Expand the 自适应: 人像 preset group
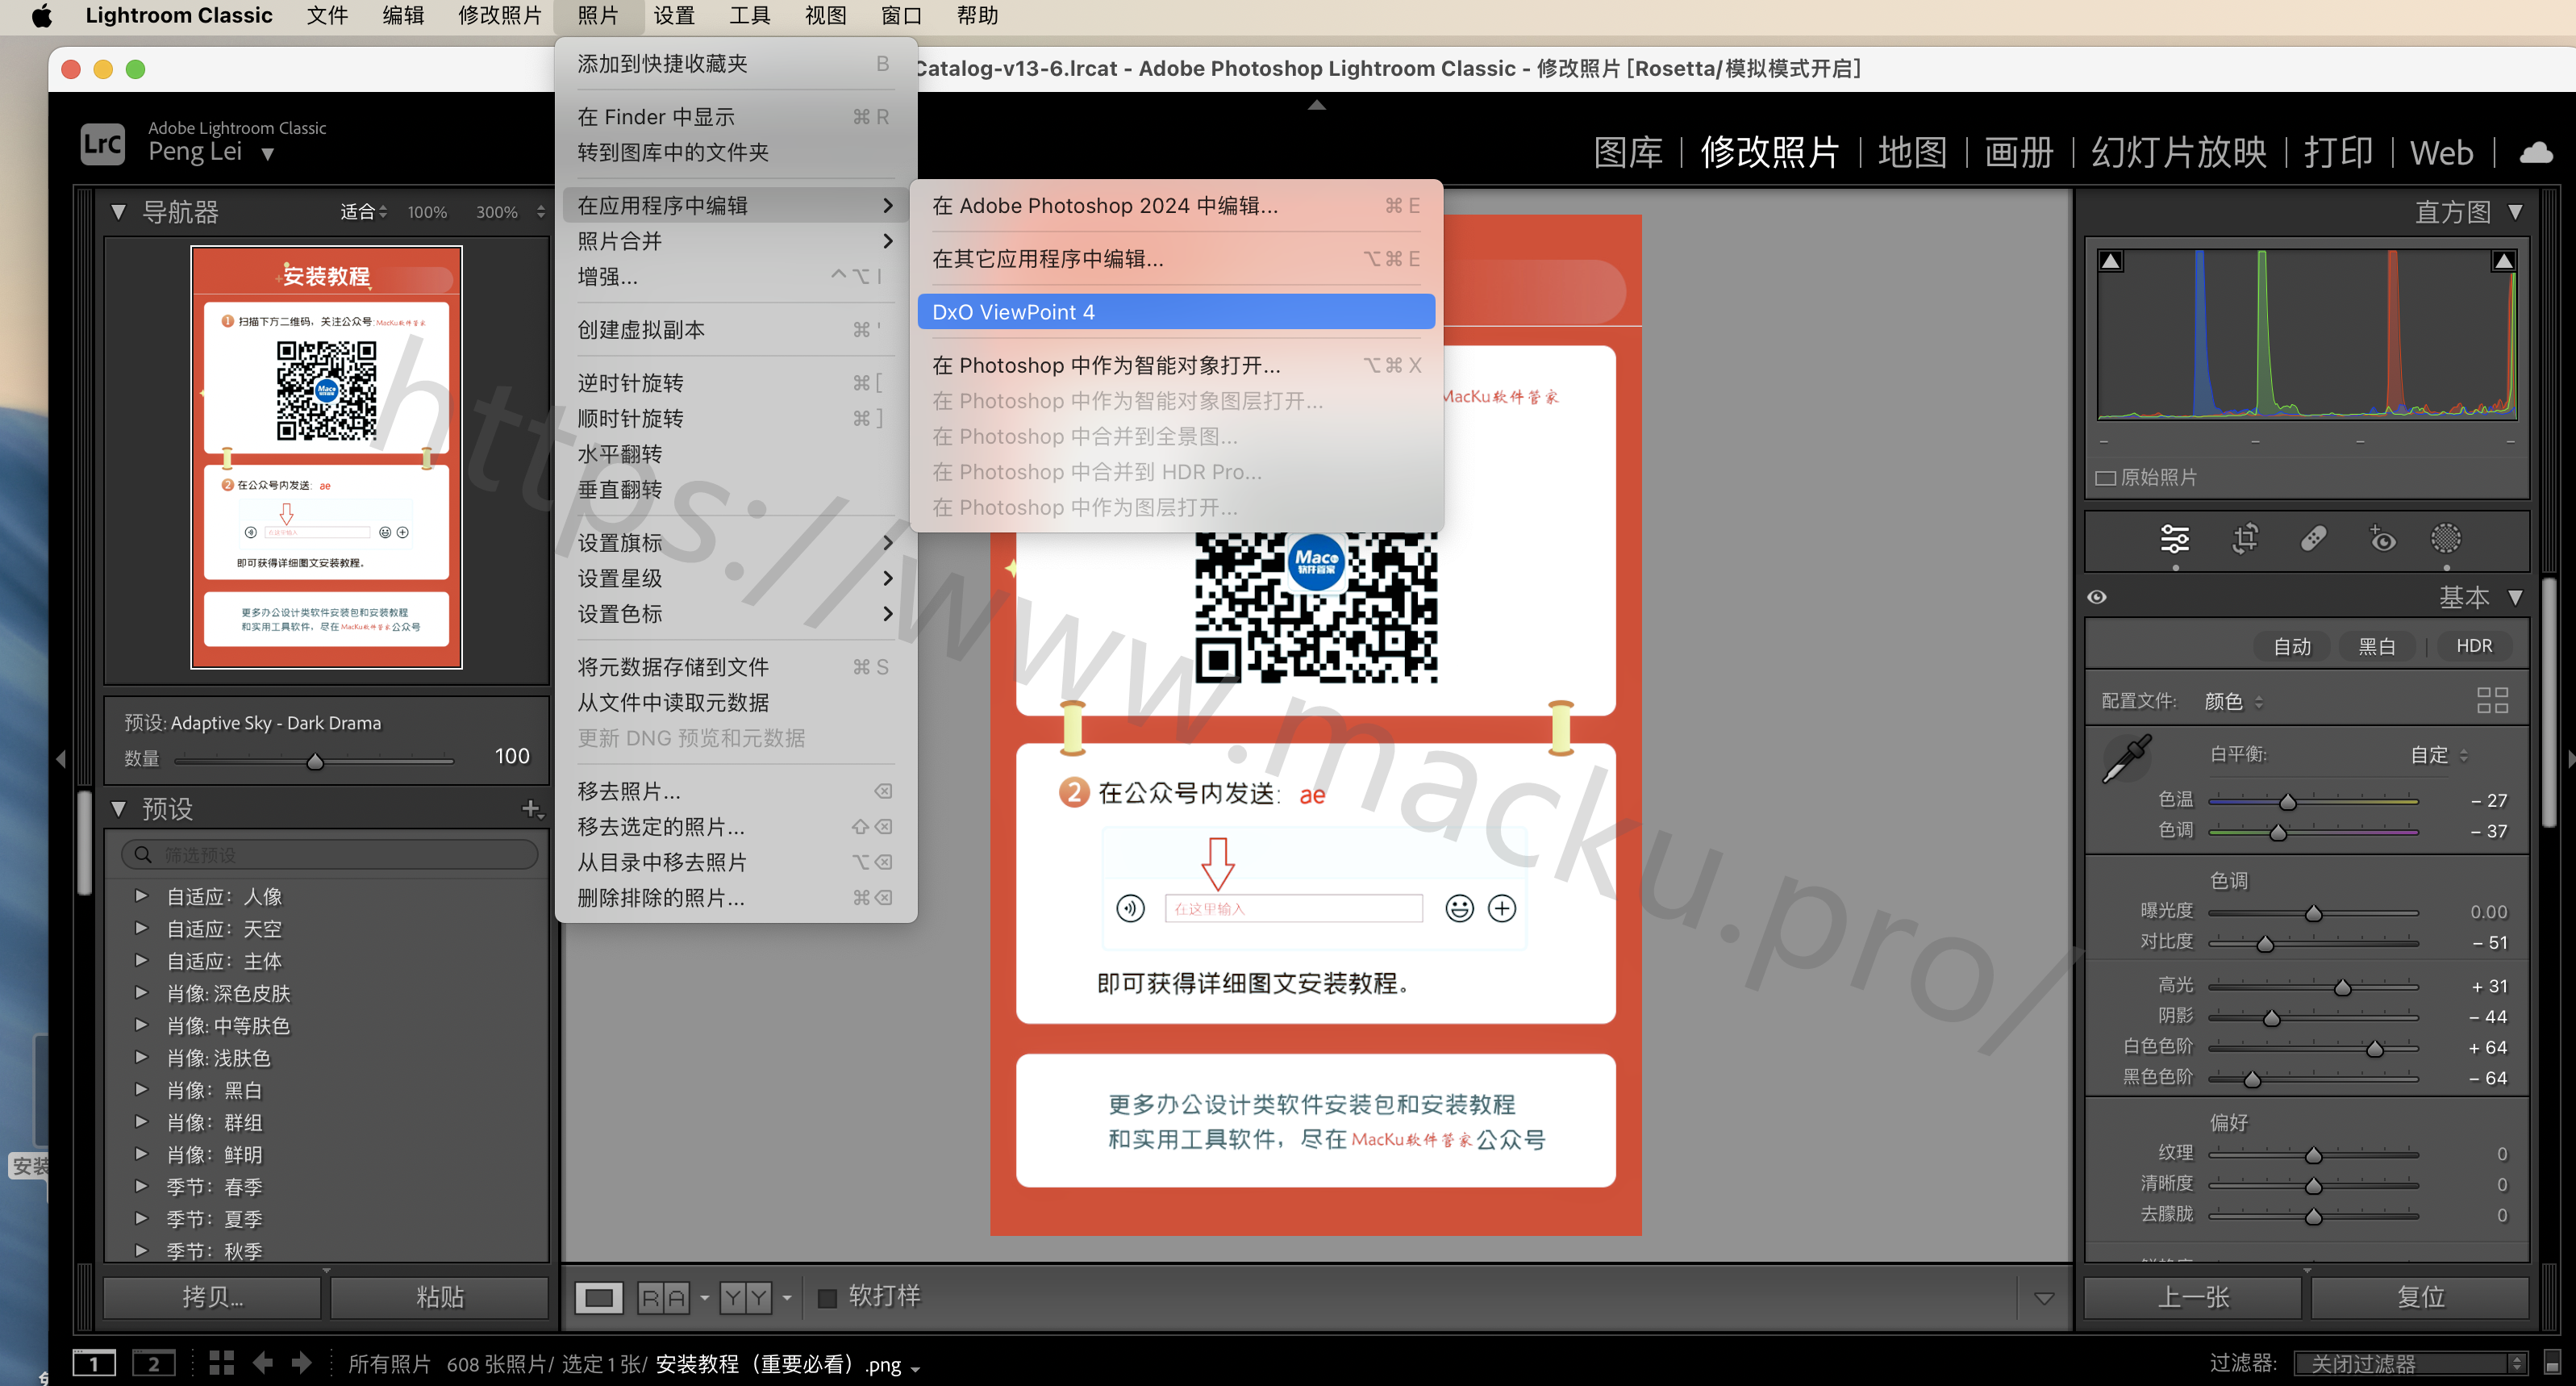Screen dimensions: 2576x1386 click(141, 896)
